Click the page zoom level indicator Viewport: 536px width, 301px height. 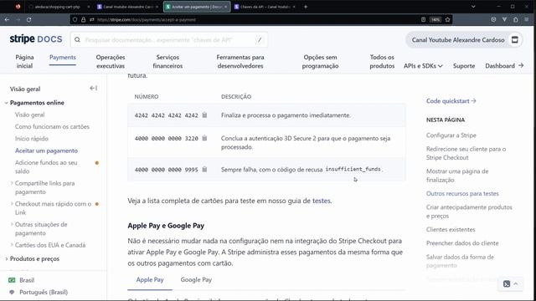[435, 20]
